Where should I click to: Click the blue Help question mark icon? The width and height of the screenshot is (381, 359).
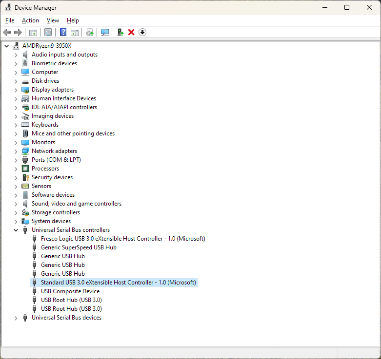click(63, 32)
